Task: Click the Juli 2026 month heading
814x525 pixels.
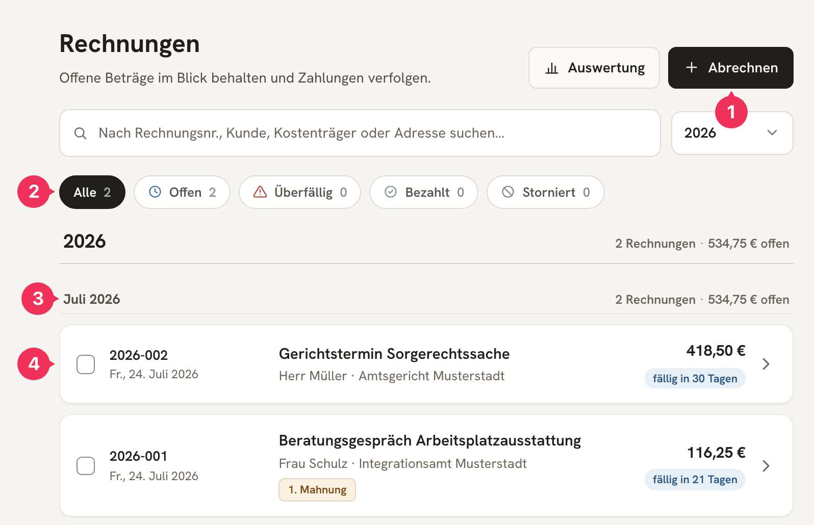Action: coord(92,299)
